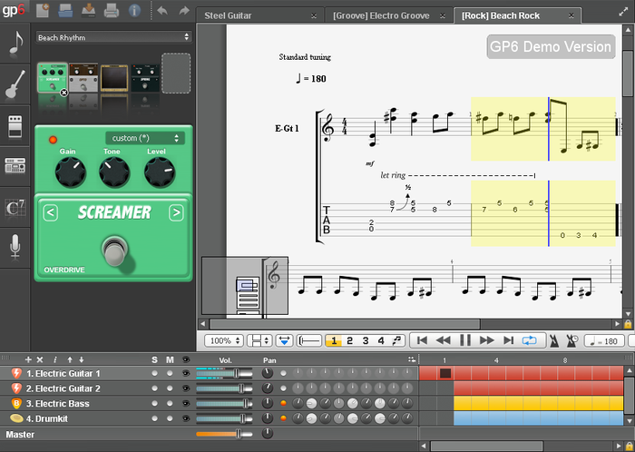Hide the Drumkit track via eye
Viewport: 635px width, 452px height.
(186, 418)
